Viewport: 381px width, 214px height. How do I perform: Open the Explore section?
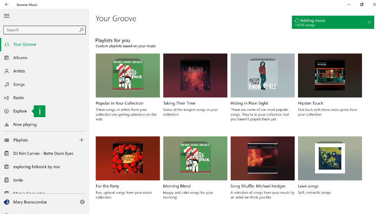click(x=20, y=111)
